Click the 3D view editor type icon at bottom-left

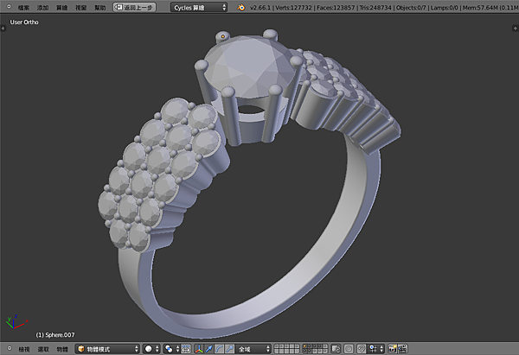point(9,348)
